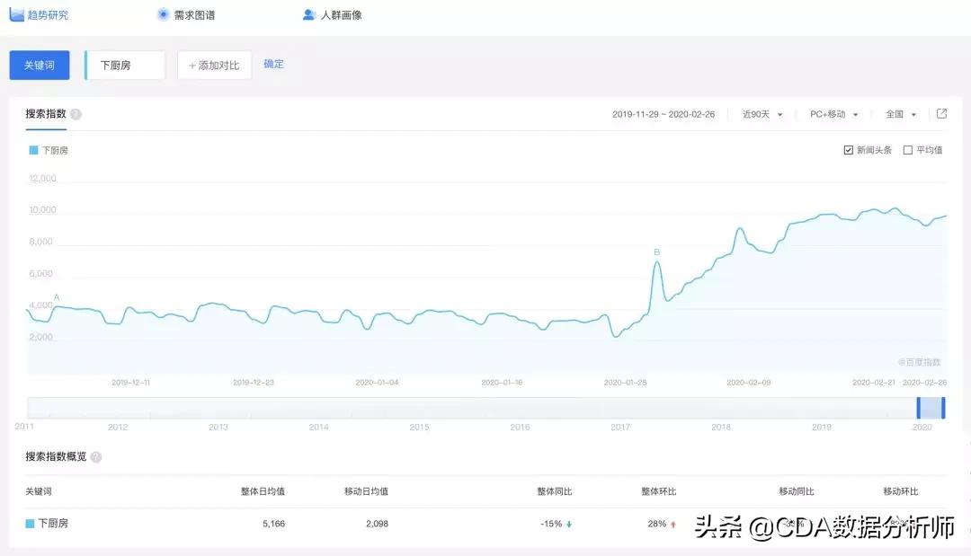Enable the 平均值 checkbox
Screen dimensions: 971x556
[907, 150]
